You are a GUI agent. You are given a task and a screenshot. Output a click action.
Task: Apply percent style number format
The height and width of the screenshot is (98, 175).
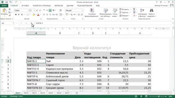pos(72,14)
